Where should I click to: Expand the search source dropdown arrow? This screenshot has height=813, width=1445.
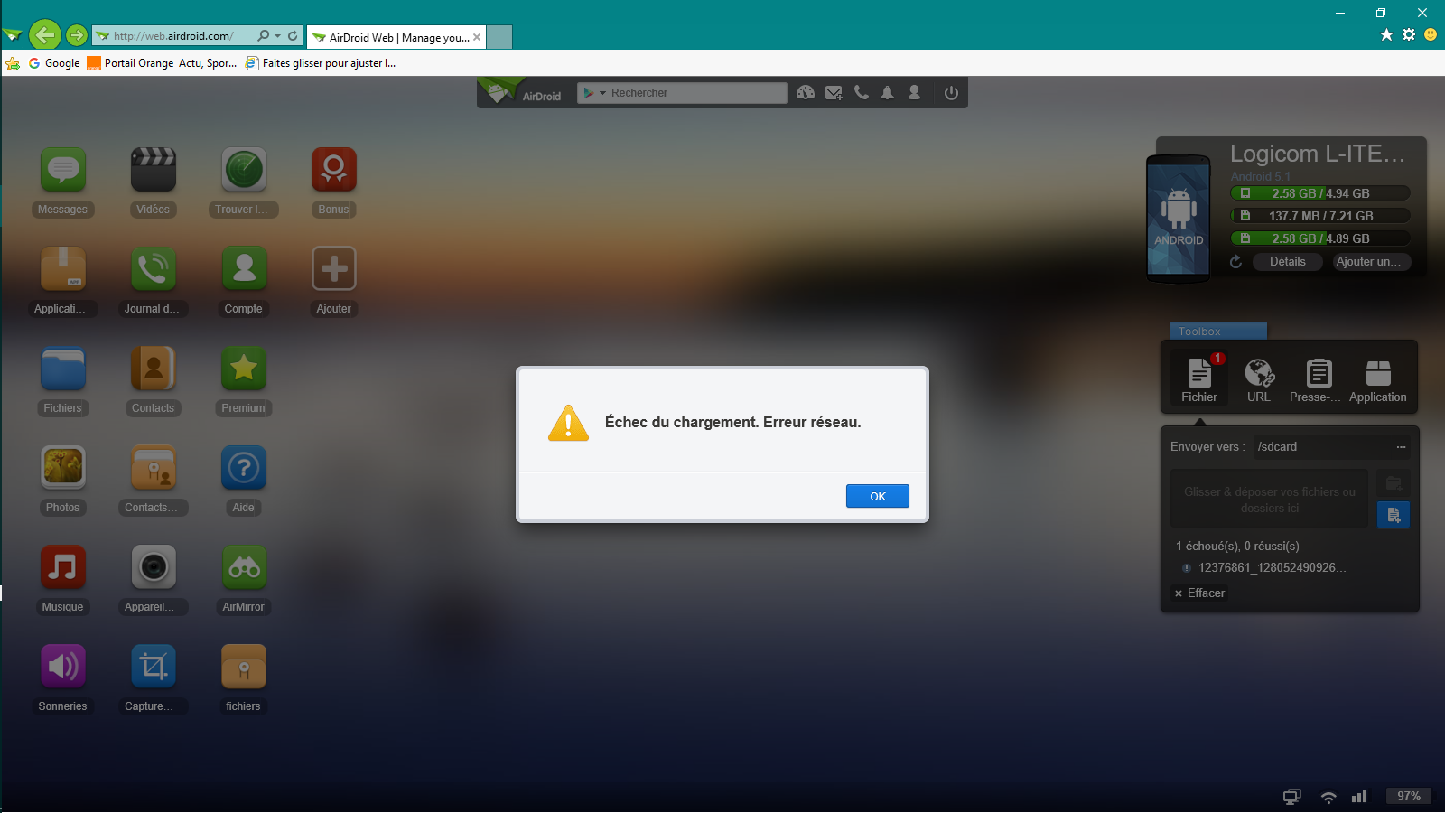point(602,93)
